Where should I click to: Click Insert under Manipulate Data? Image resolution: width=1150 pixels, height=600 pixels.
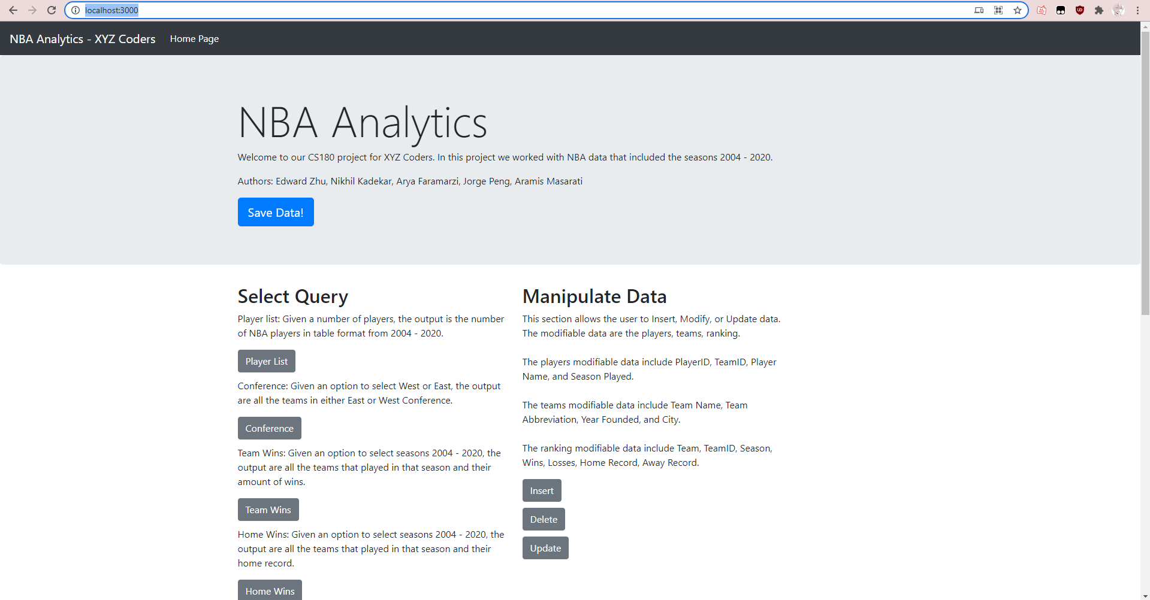click(541, 490)
